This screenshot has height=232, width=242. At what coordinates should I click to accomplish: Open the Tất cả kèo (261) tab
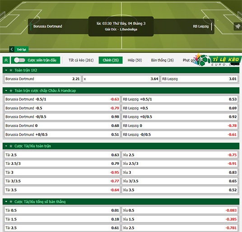pyautogui.click(x=81, y=60)
